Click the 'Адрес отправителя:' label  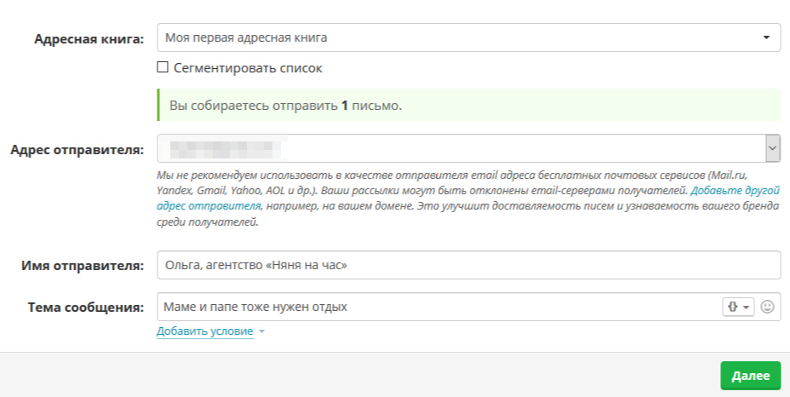click(x=77, y=150)
